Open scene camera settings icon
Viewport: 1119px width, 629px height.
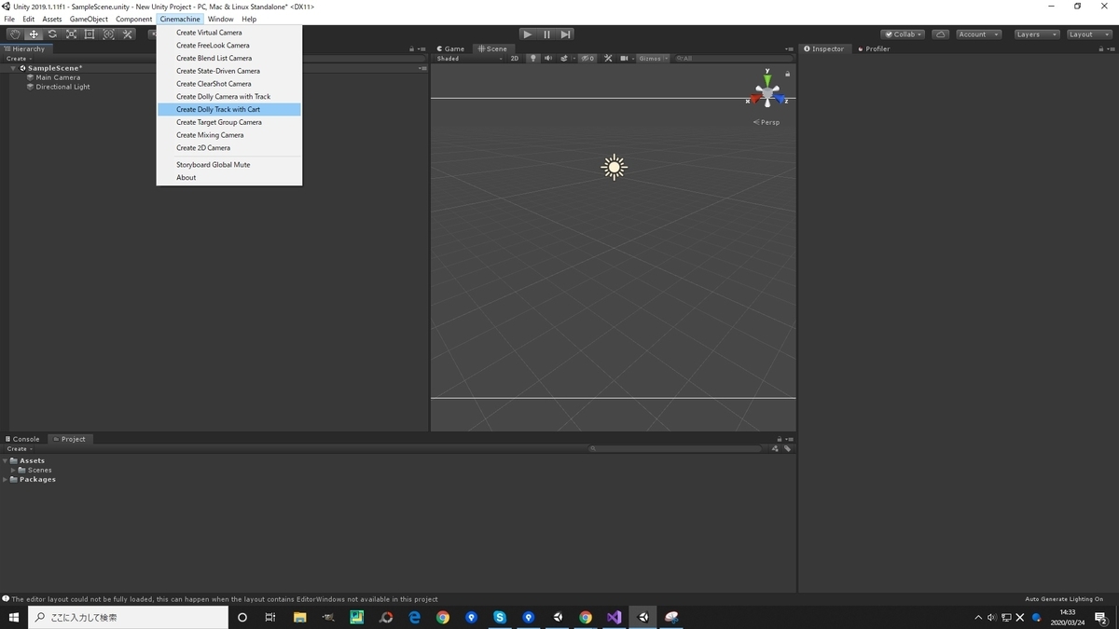(x=624, y=58)
